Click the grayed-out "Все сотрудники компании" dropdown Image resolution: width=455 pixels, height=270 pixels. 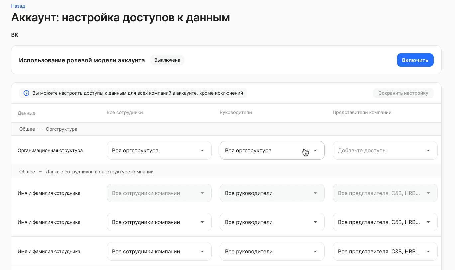pos(159,193)
